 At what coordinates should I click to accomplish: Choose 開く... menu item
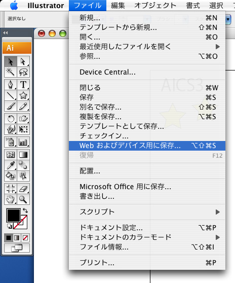click(x=147, y=37)
